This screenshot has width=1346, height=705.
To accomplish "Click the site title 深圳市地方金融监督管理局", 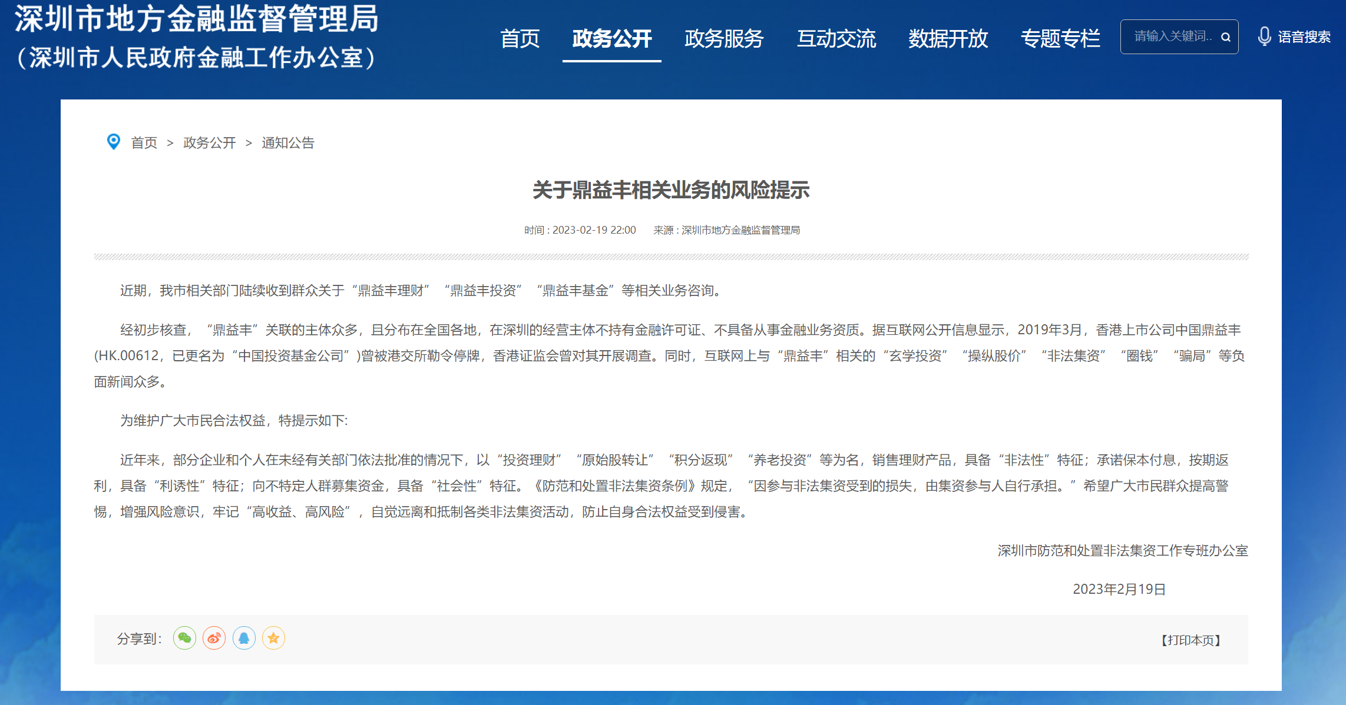I will [x=197, y=19].
